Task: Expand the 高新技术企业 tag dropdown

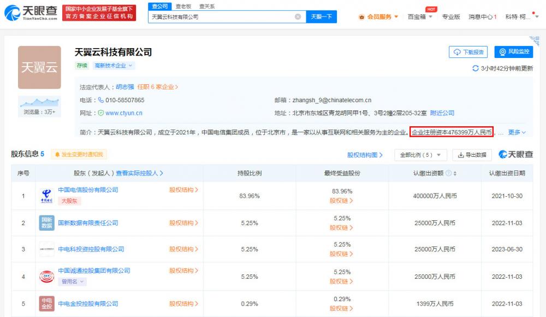Action: (x=113, y=66)
